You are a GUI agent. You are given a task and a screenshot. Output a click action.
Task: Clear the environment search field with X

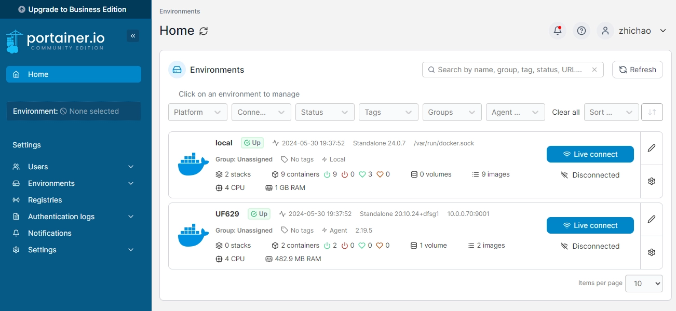click(594, 70)
